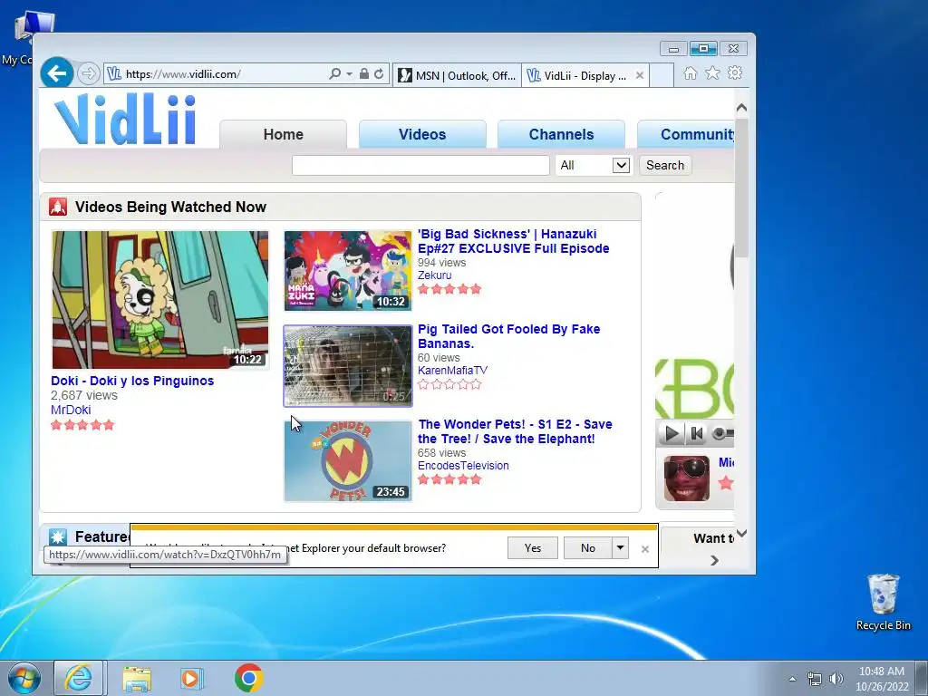Visit the KarenMafiaTV channel link
Screen dimensions: 928x696
pyautogui.click(x=453, y=371)
